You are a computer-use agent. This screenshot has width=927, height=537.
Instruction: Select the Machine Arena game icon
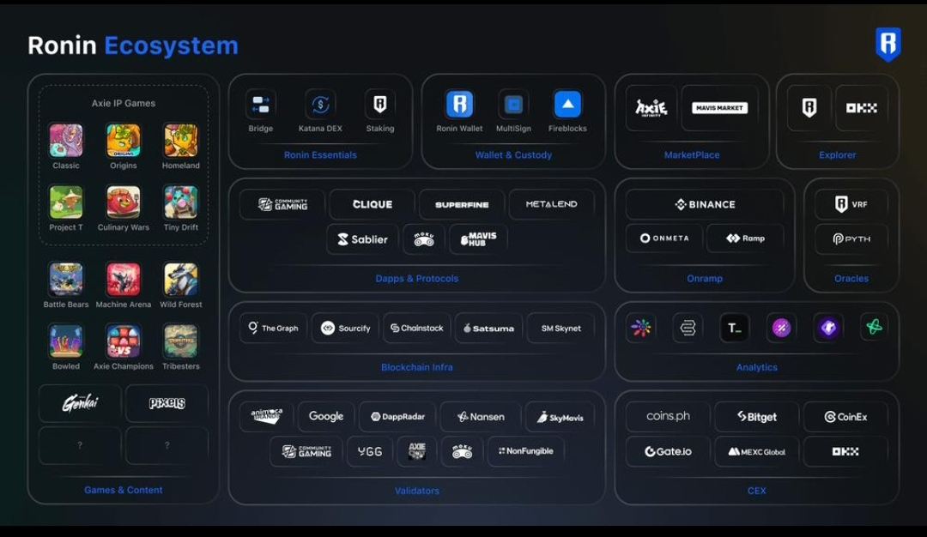[x=123, y=280]
